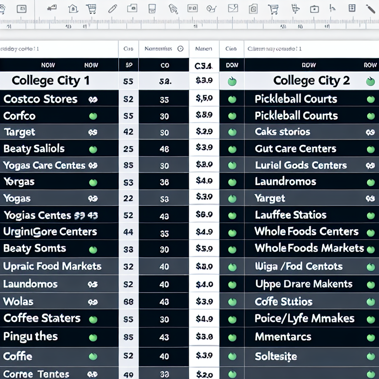Click the cursor pointer icon beside the camera

pyautogui.click(x=333, y=9)
